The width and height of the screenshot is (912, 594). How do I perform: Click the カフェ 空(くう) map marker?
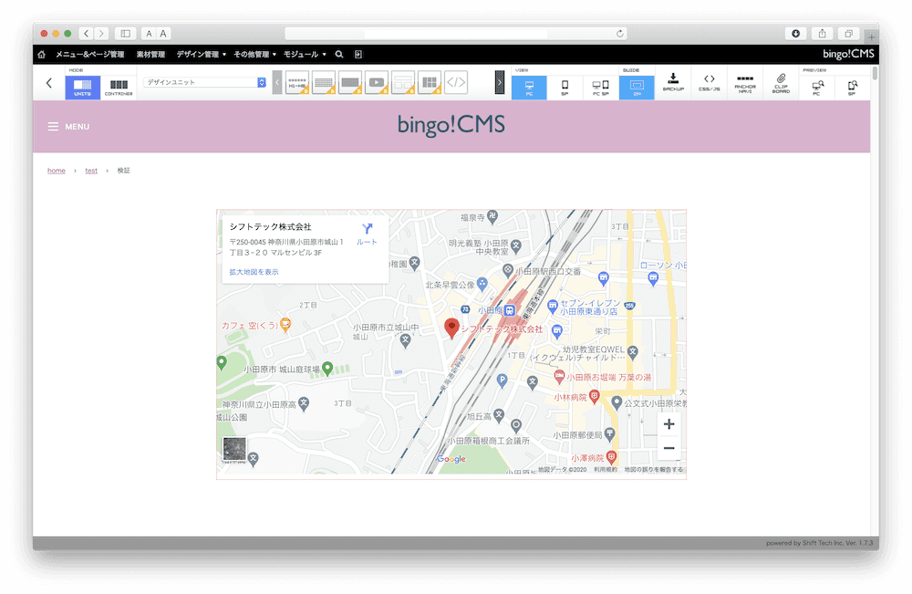click(285, 325)
